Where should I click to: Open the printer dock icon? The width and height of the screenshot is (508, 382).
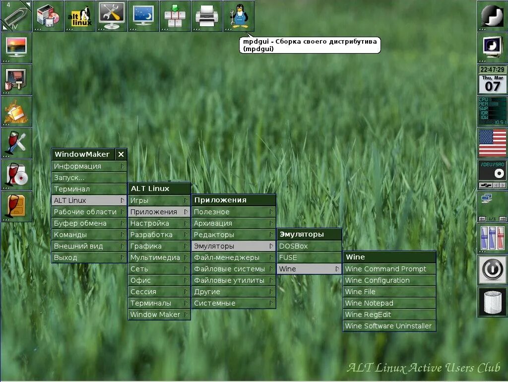click(207, 16)
